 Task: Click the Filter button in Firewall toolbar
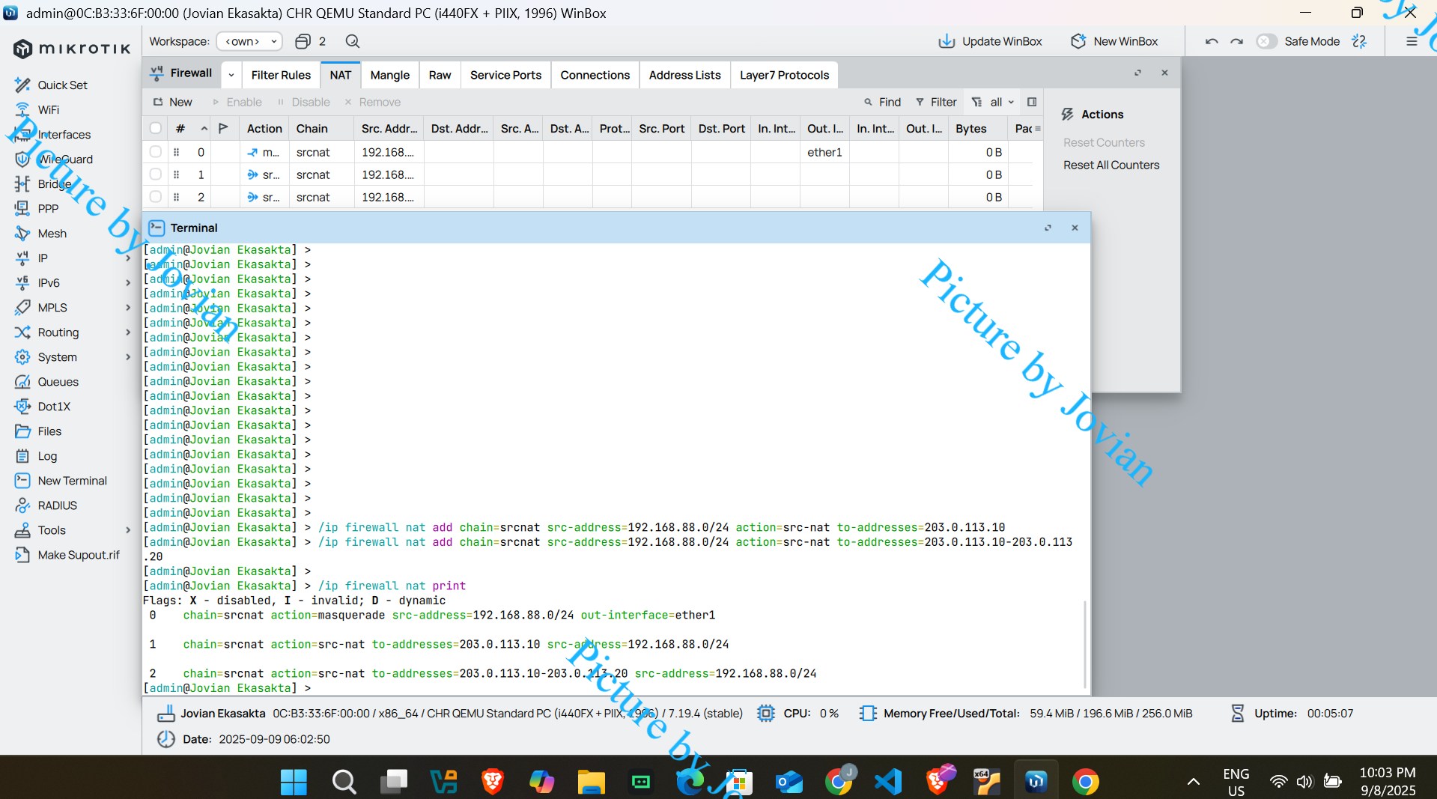[936, 102]
